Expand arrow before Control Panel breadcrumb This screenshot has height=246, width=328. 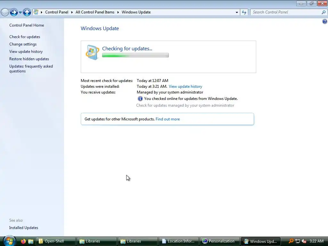41,12
